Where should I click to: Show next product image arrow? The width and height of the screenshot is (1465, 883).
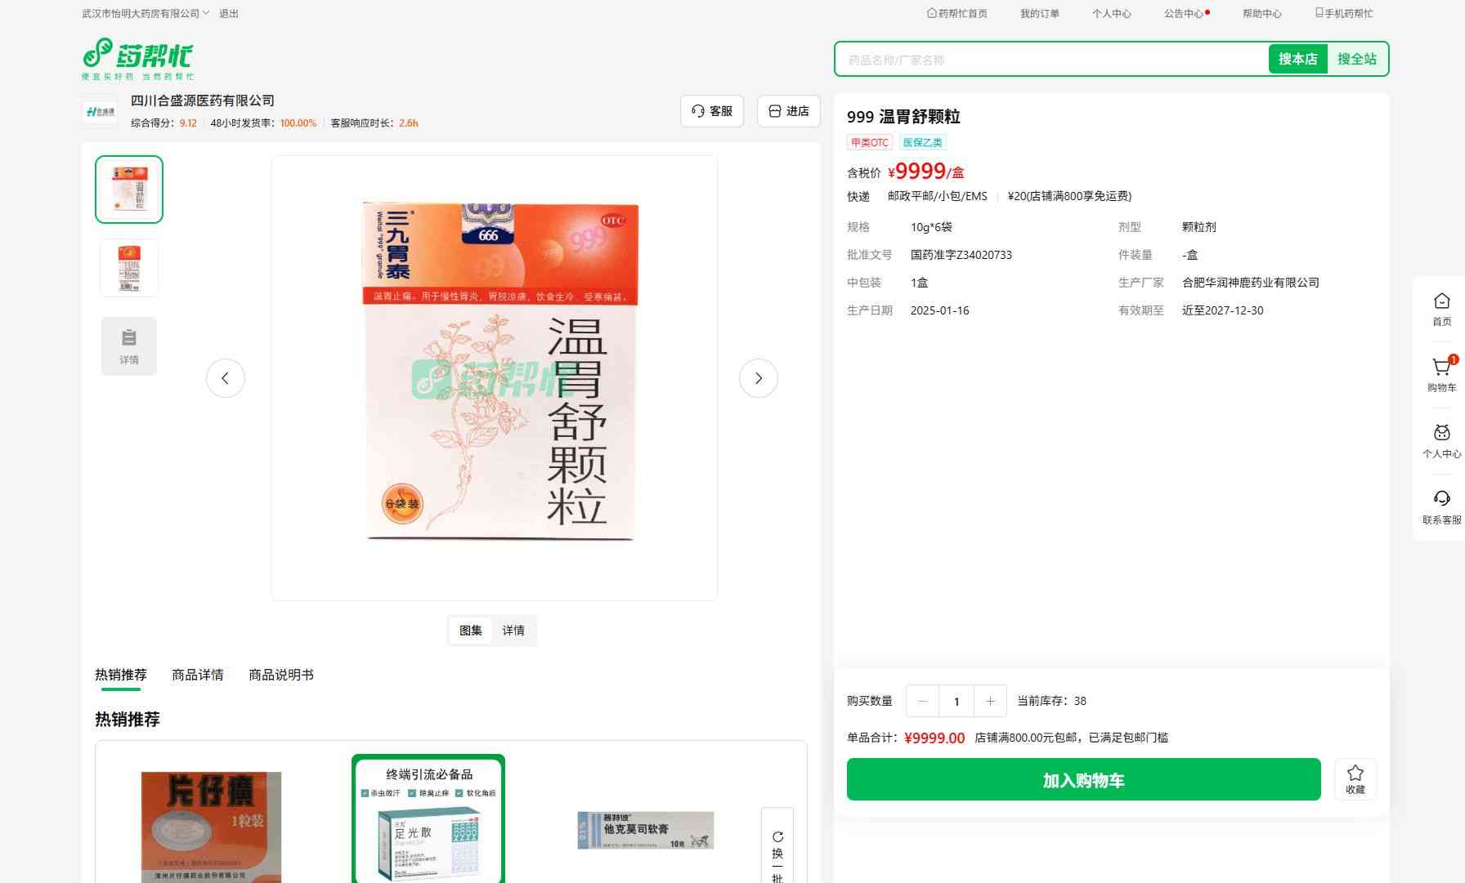point(758,378)
